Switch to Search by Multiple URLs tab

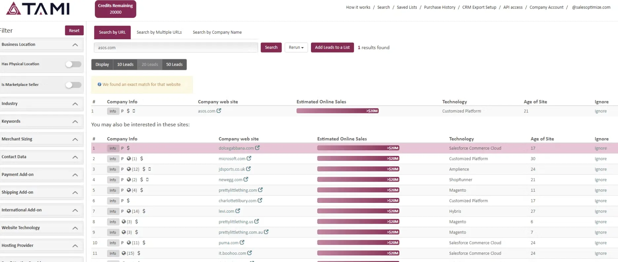click(x=159, y=32)
